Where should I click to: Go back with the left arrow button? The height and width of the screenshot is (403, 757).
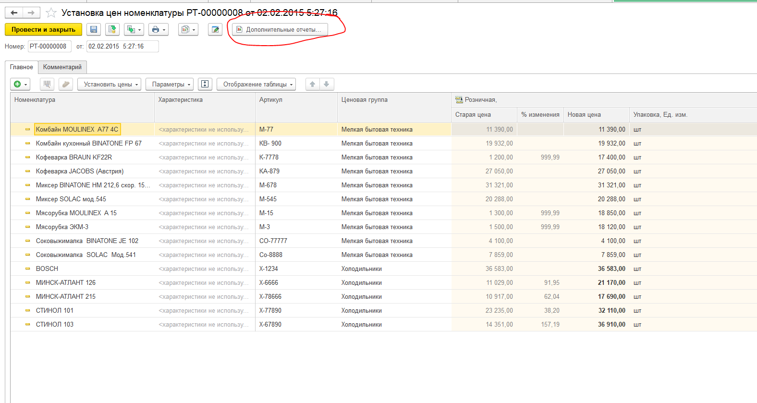[x=14, y=13]
